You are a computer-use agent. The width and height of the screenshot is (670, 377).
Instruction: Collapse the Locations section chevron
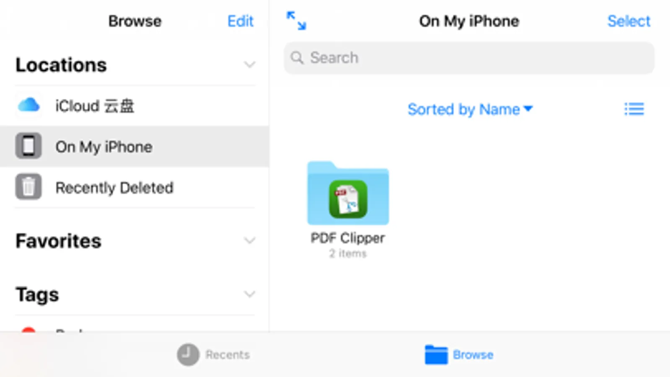(250, 65)
